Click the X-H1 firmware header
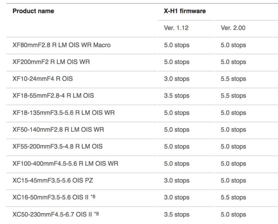The height and width of the screenshot is (224, 278). click(x=185, y=11)
